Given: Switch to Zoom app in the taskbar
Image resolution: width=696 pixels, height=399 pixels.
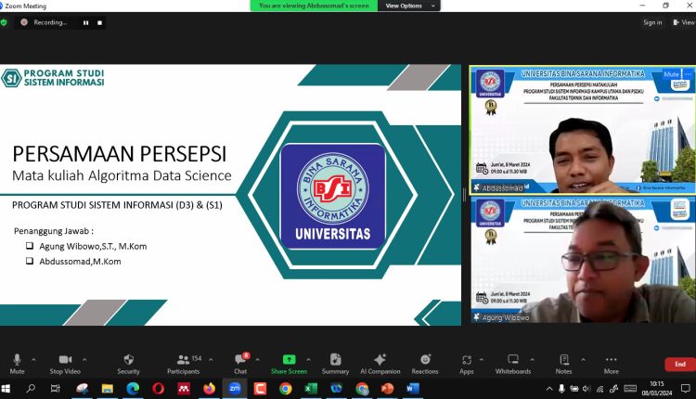Looking at the screenshot, I should pyautogui.click(x=235, y=389).
